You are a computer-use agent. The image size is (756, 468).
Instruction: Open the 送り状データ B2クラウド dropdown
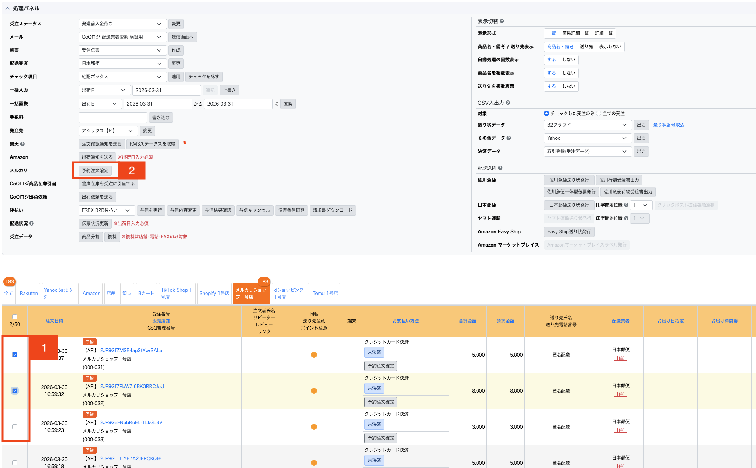(587, 125)
